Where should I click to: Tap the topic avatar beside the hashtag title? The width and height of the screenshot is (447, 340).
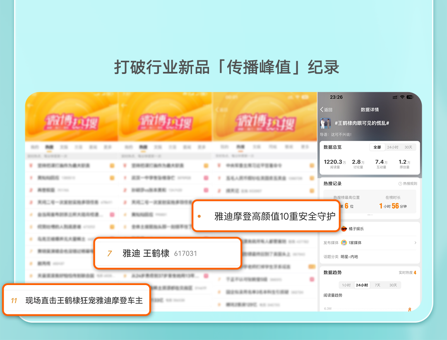coord(326,123)
